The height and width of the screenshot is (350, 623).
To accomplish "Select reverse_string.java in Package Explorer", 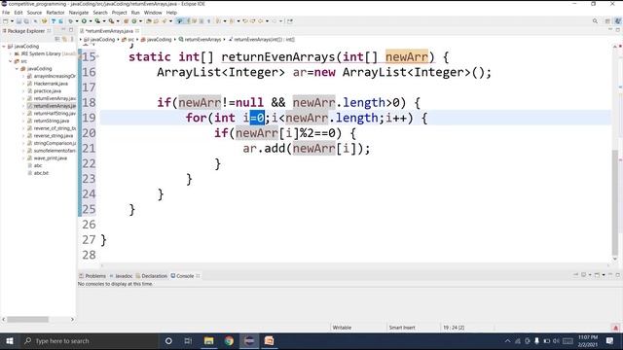I will click(53, 136).
